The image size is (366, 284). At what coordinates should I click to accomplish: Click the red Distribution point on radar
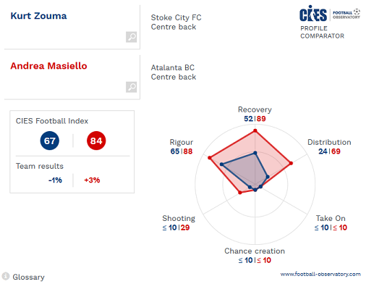pos(291,163)
